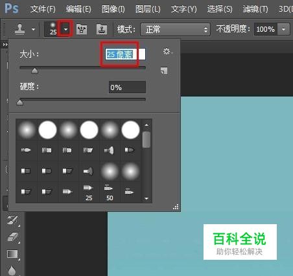Click the 硬度 hardness slider handle
This screenshot has width=293, height=276.
click(20, 102)
